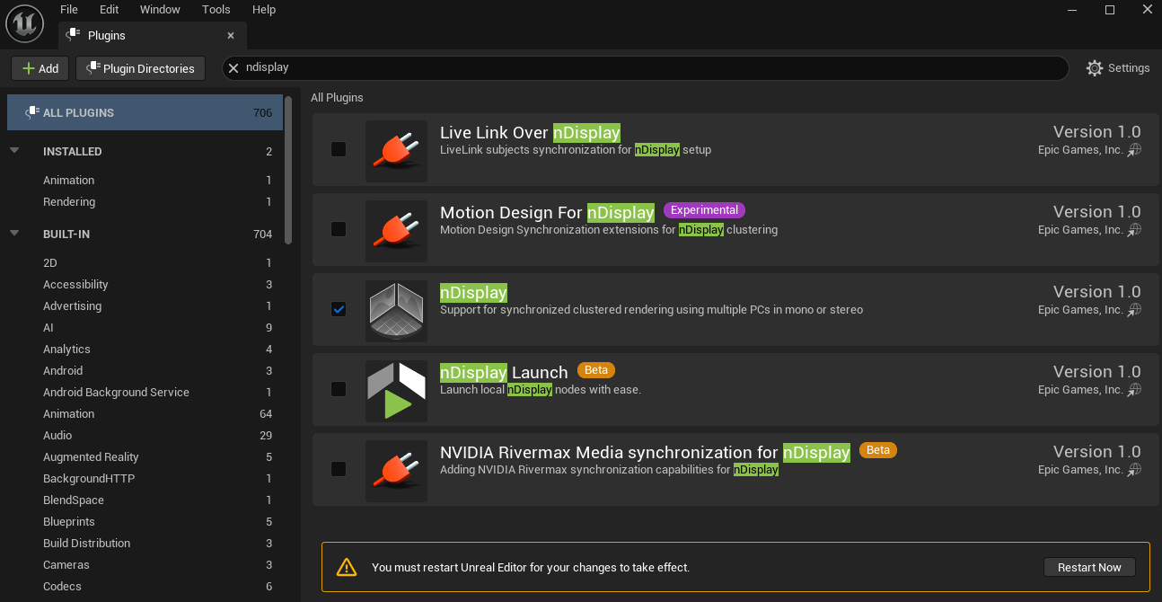
Task: Close the Plugins tab
Action: pyautogui.click(x=231, y=36)
